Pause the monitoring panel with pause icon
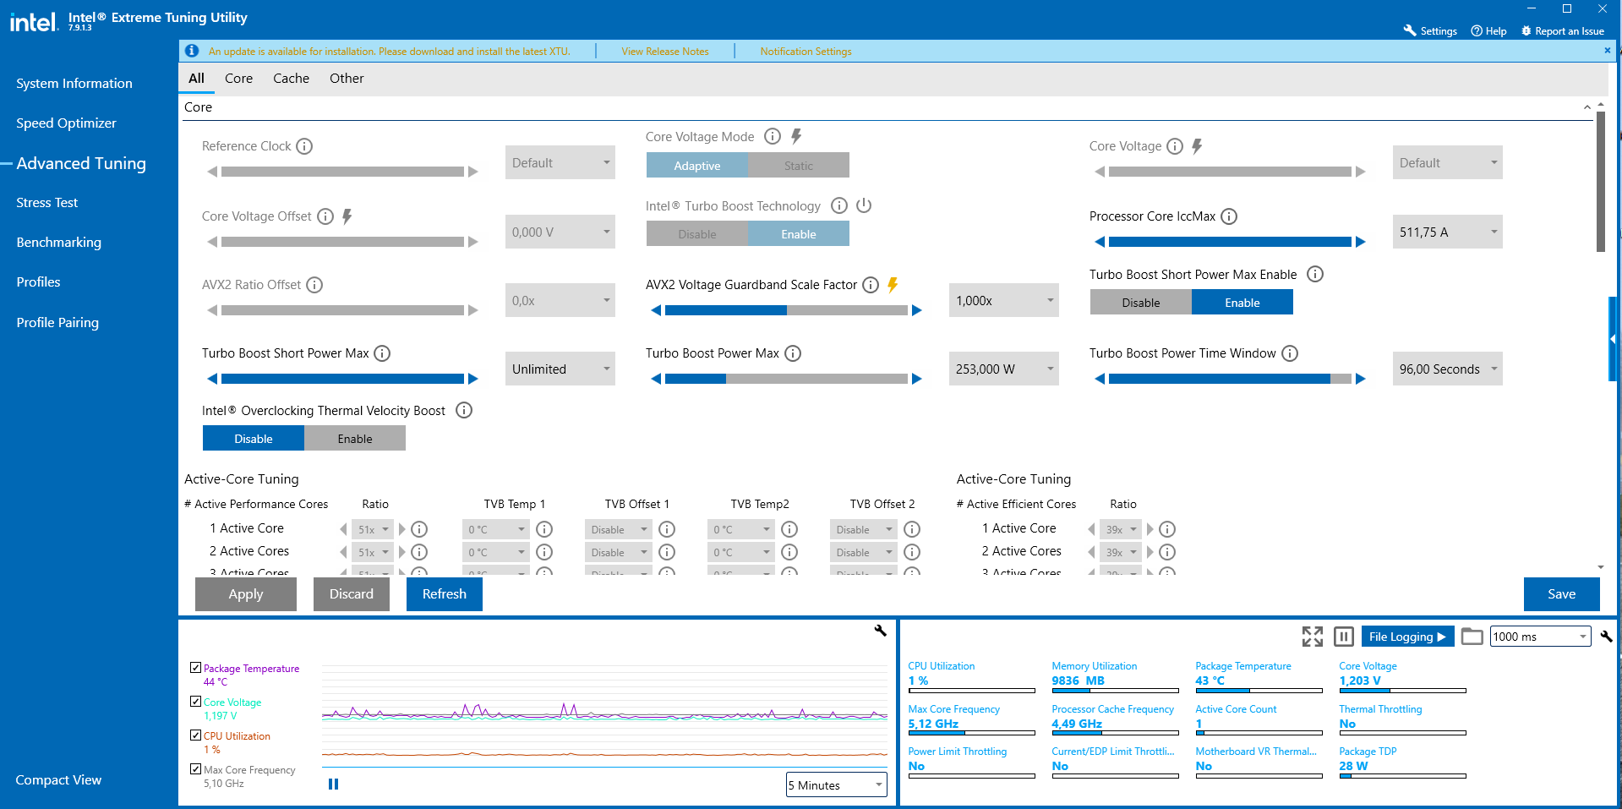Screen dimensions: 1622x809 point(1343,637)
